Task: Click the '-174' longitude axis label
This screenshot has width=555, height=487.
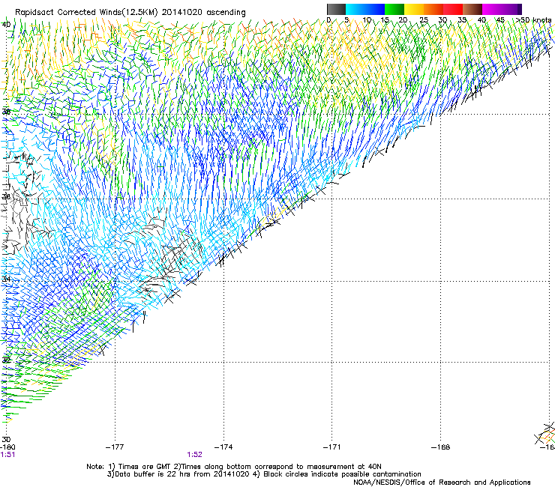Action: (x=223, y=447)
